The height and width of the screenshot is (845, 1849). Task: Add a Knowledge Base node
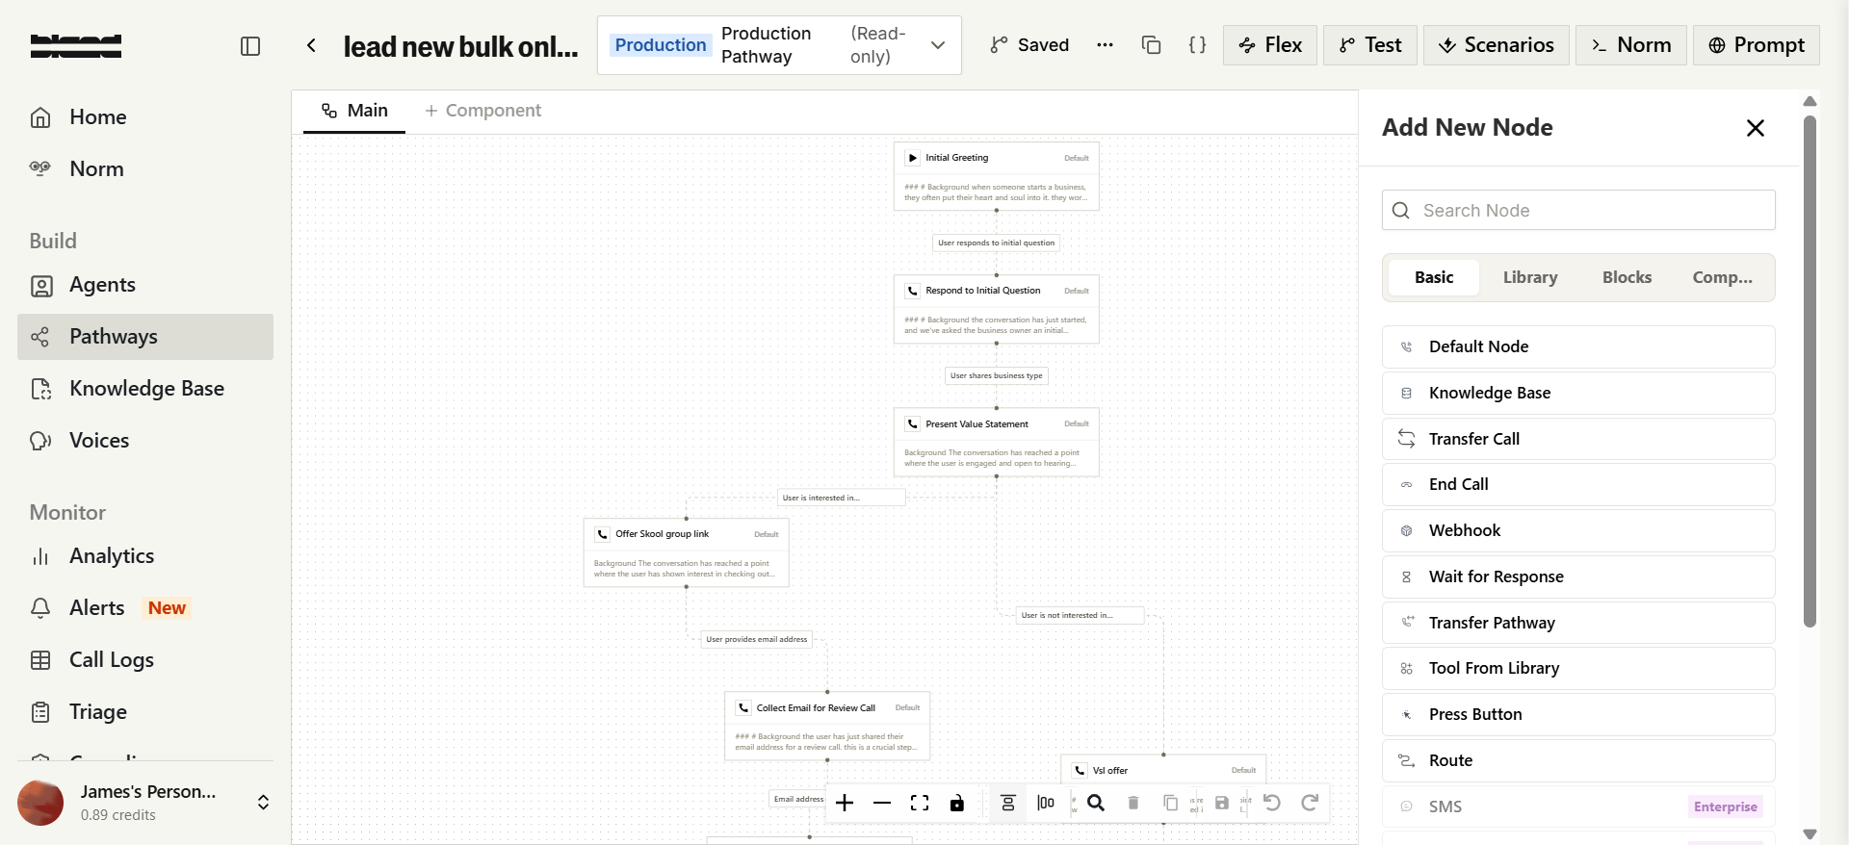[1578, 393]
